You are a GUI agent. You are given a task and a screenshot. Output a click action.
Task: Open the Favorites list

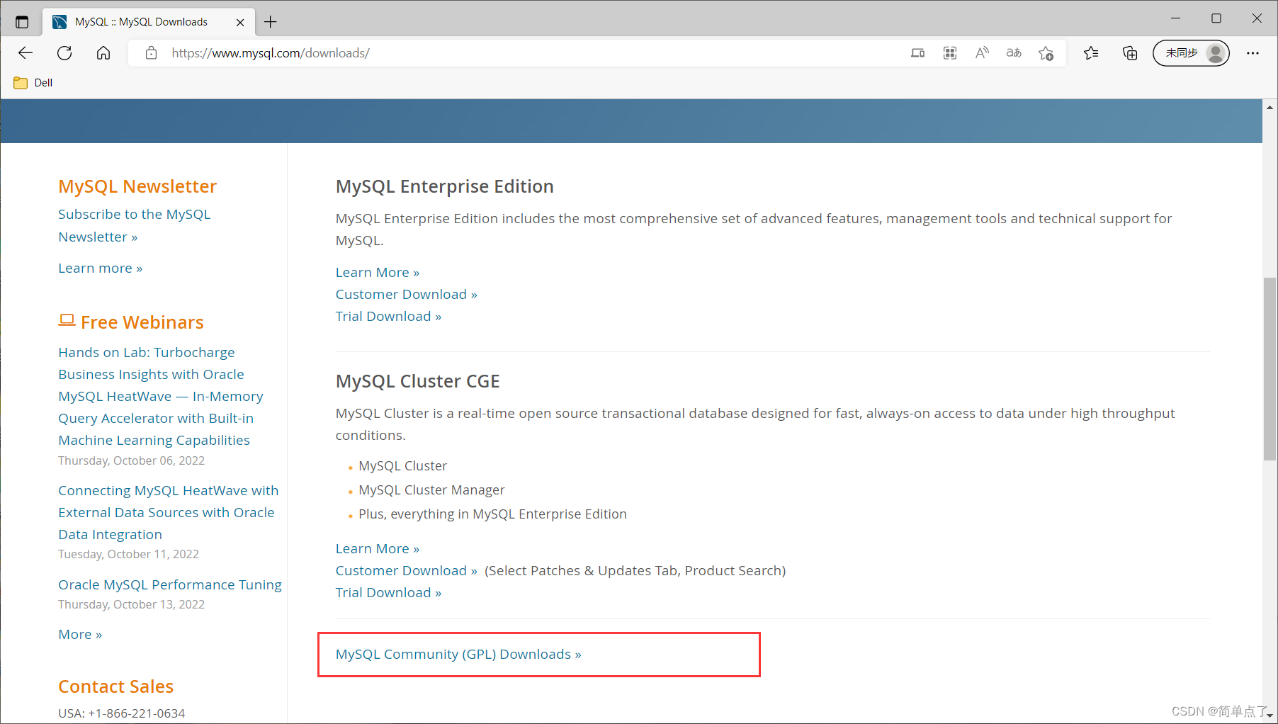click(x=1091, y=53)
